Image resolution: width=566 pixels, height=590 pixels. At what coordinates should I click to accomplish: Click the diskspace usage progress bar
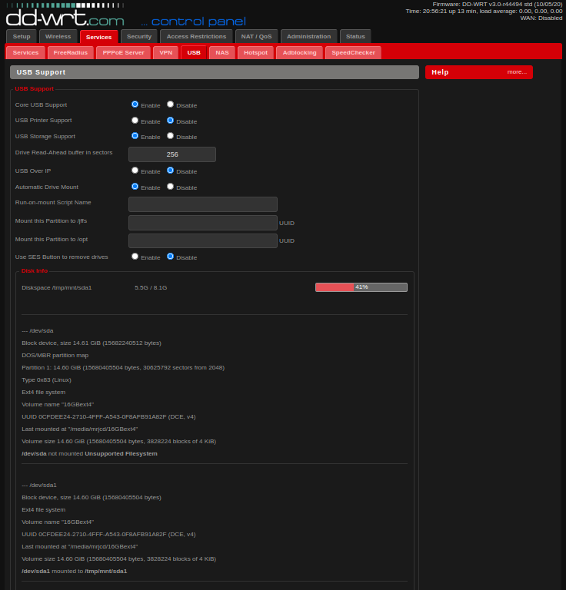(361, 287)
